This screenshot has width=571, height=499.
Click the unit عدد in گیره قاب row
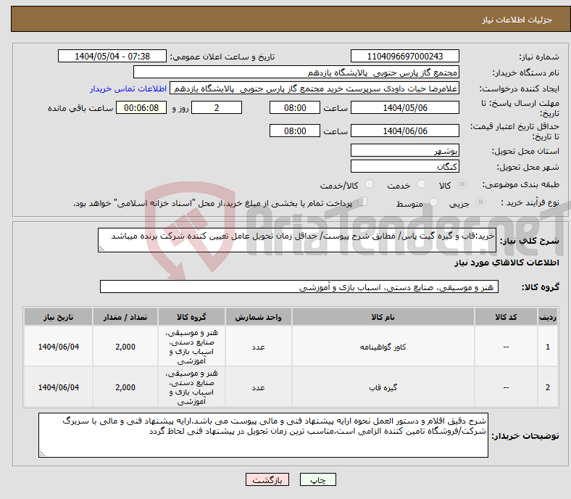tap(258, 387)
